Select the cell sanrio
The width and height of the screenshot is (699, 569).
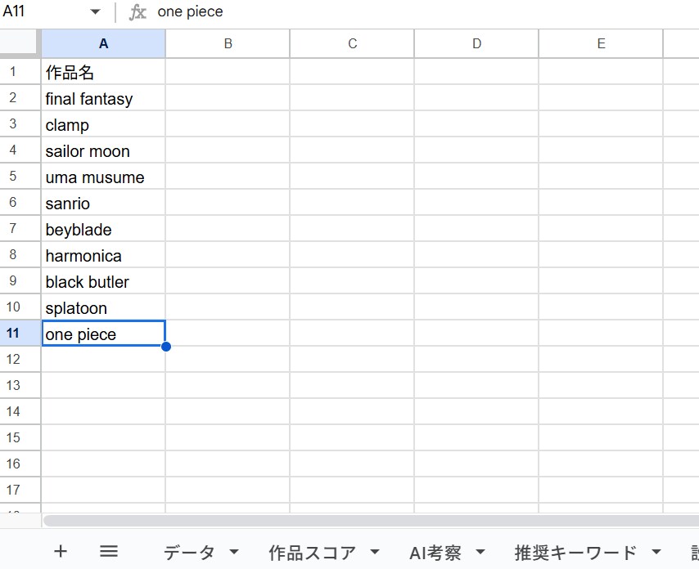point(103,202)
